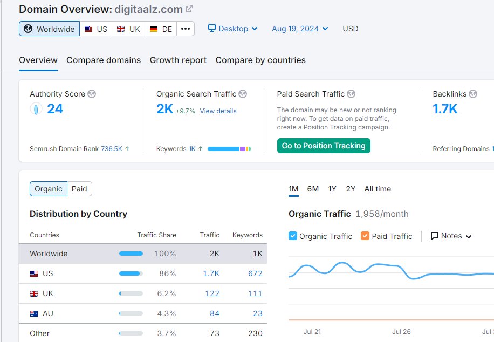Screen dimensions: 494x342
Task: Open the Aug 19, 2024 date dropdown
Action: tap(300, 29)
